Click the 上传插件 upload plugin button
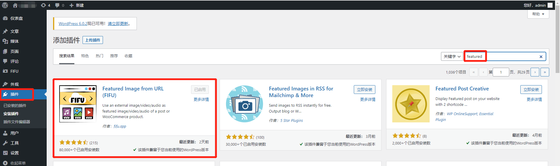The image size is (560, 166). (93, 40)
